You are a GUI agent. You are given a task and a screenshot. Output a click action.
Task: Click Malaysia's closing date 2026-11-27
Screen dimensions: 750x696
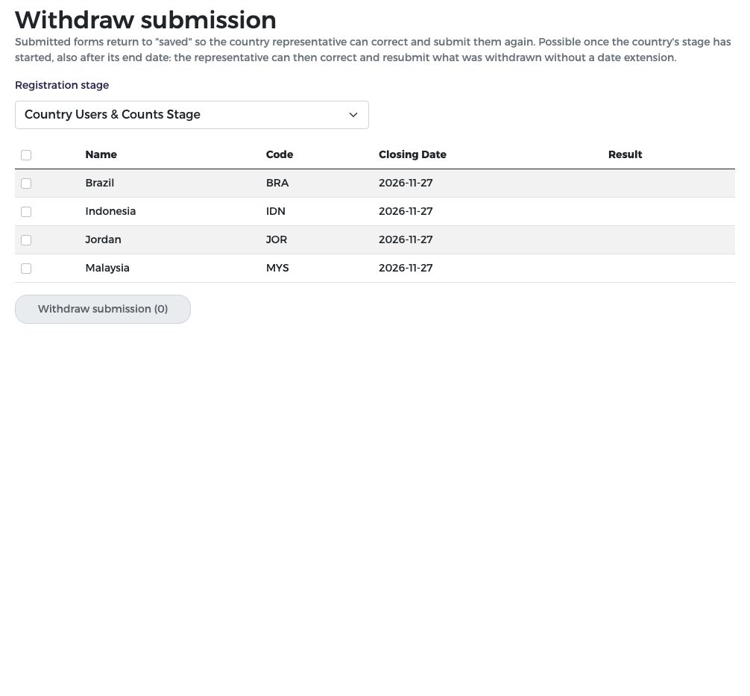pos(406,268)
